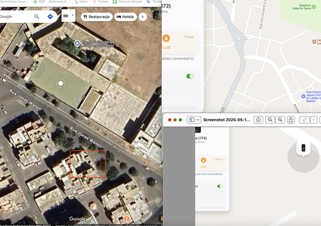Filter map by Restauracje category
This screenshot has height=226, width=321.
[96, 17]
